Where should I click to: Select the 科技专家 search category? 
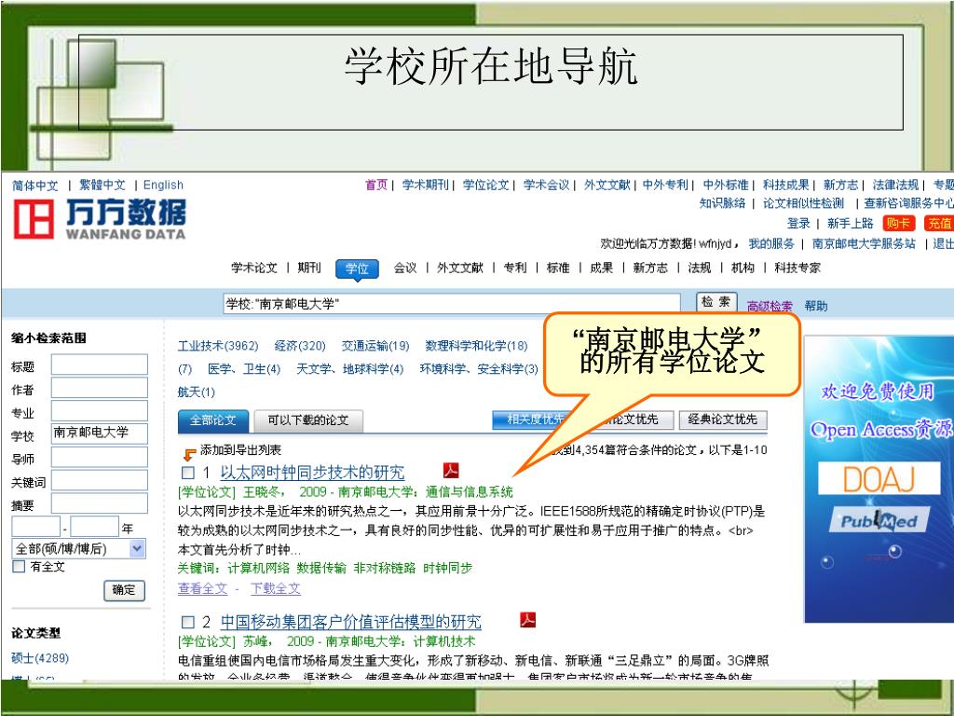tap(797, 268)
